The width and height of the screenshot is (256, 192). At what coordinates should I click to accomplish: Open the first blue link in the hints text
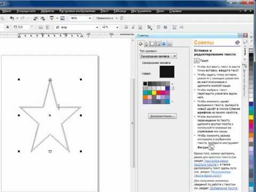(x=211, y=163)
